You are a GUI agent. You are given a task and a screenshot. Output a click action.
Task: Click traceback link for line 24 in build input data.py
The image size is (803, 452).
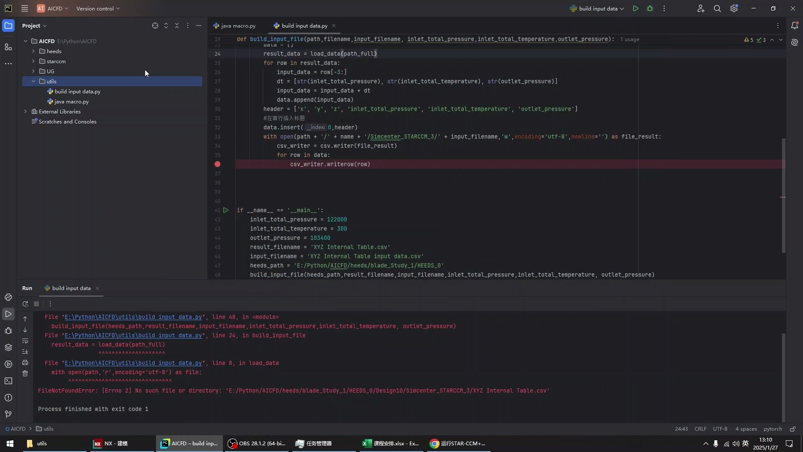point(133,335)
